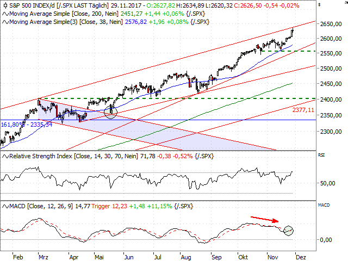The image size is (348, 261).
Task: Click the Okt label on the time axis
Action: pyautogui.click(x=243, y=257)
